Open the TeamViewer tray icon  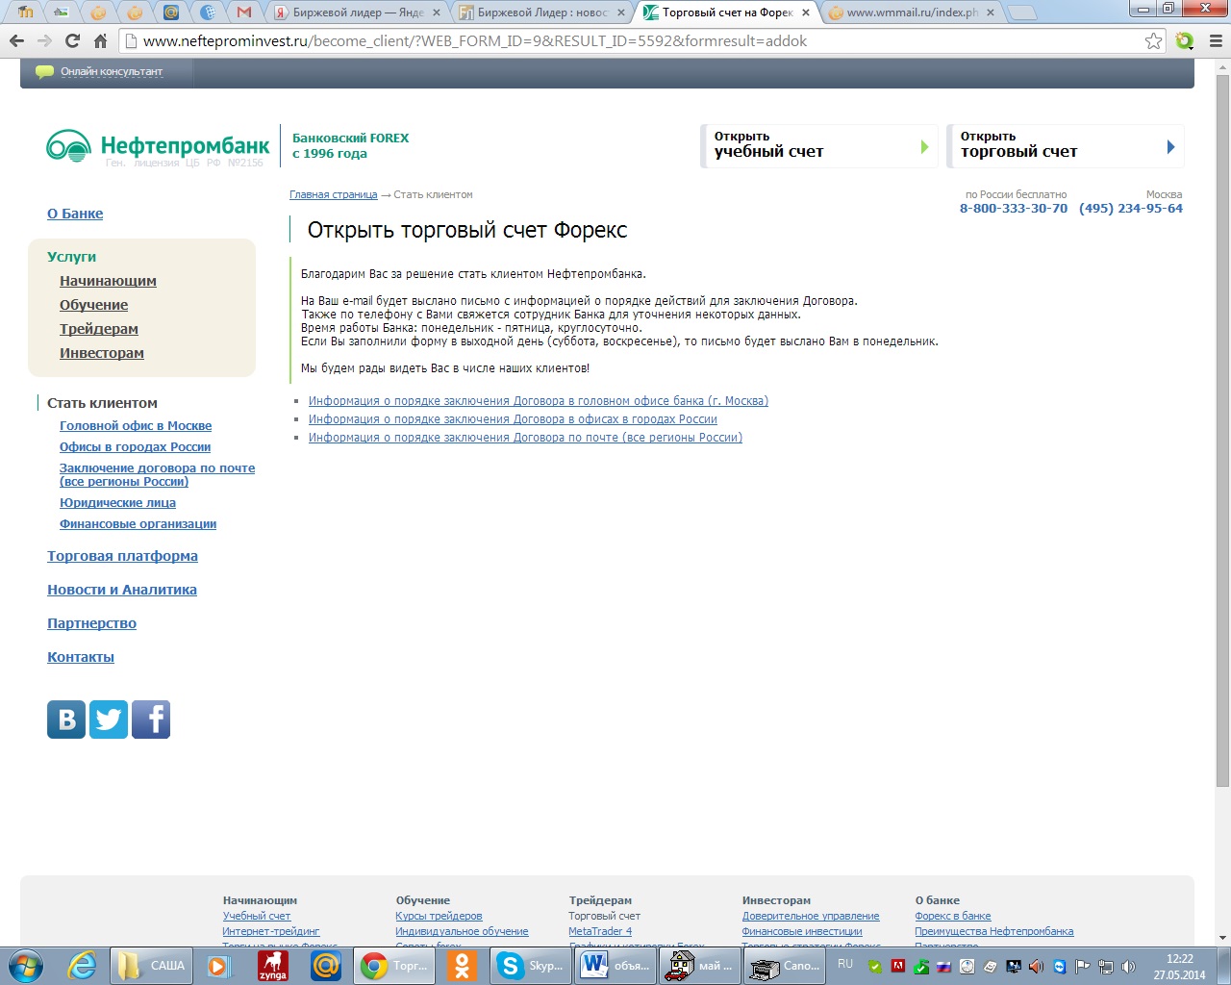pyautogui.click(x=1060, y=967)
